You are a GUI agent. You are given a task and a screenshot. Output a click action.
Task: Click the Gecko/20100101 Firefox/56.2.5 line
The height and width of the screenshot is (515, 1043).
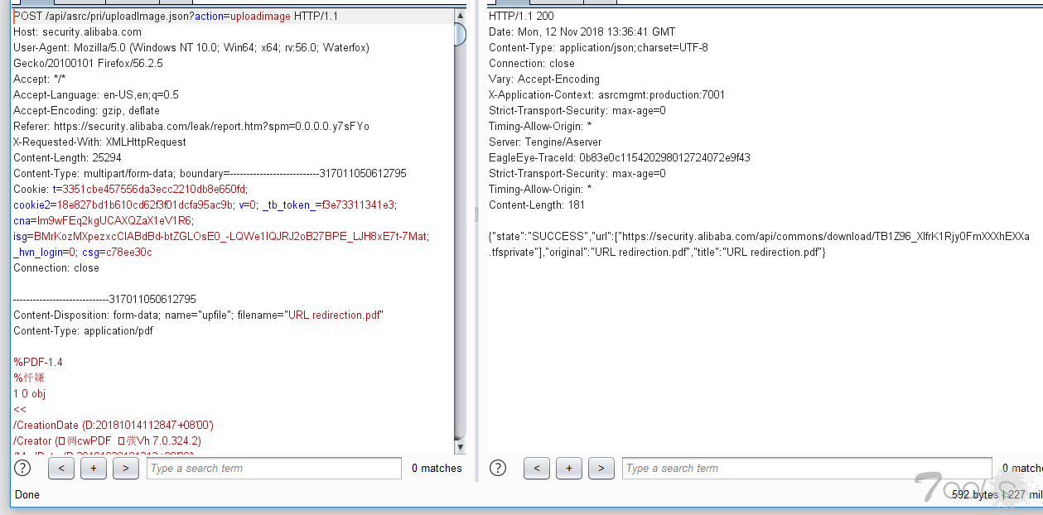point(88,64)
